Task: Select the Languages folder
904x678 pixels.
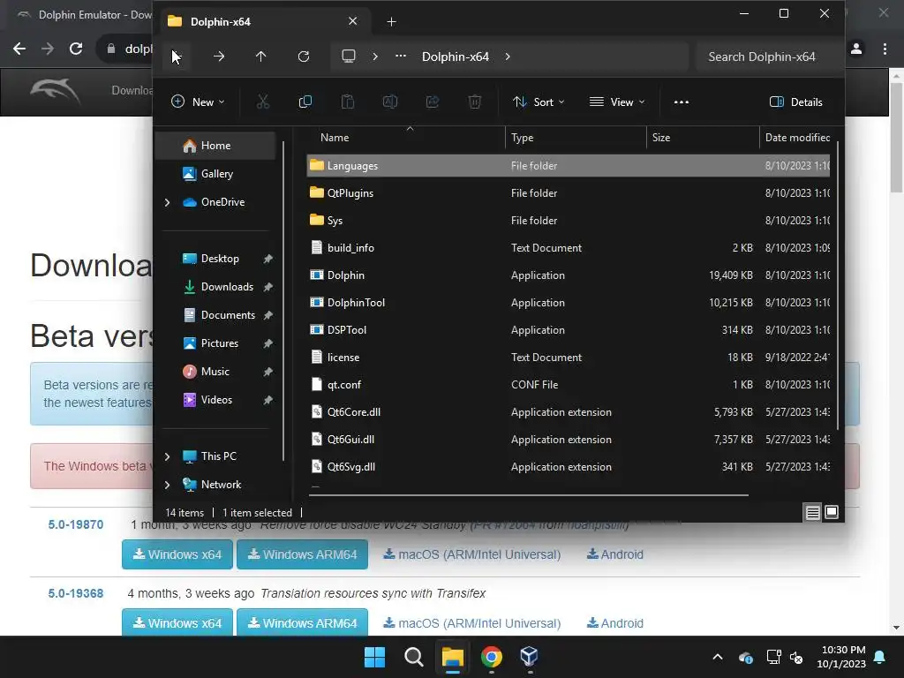Action: pyautogui.click(x=568, y=166)
